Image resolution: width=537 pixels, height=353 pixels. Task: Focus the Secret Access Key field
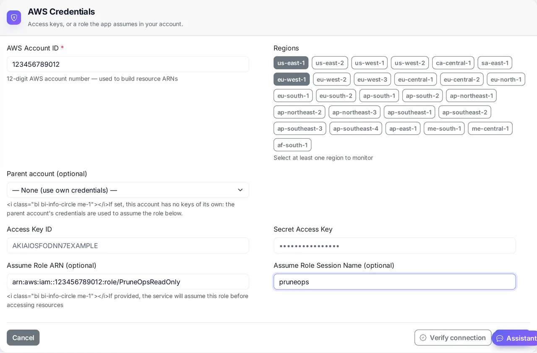tap(395, 246)
